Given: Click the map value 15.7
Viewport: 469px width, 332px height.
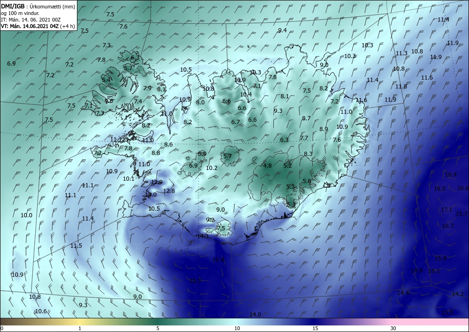Looking at the screenshot, I should point(461,214).
